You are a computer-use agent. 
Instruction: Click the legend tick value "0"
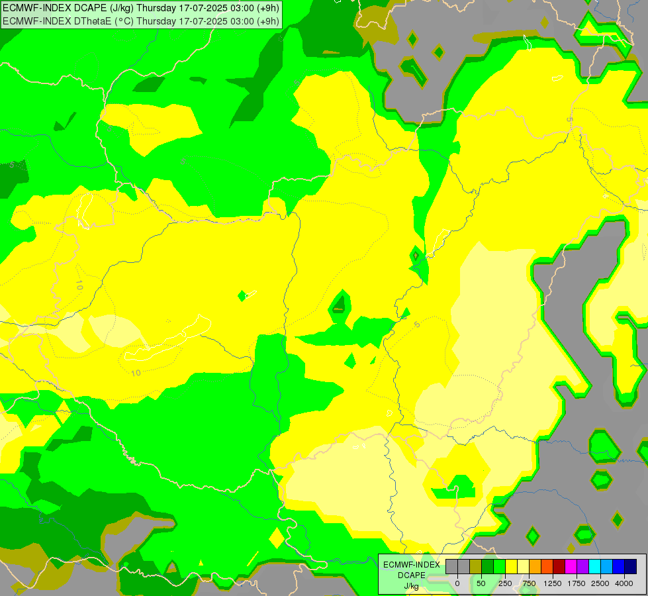457,583
